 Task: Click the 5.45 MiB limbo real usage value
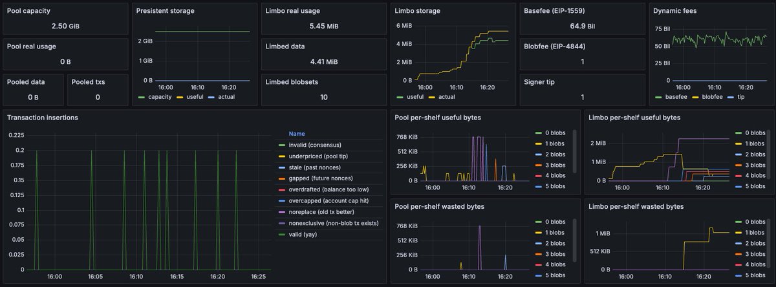click(x=323, y=26)
